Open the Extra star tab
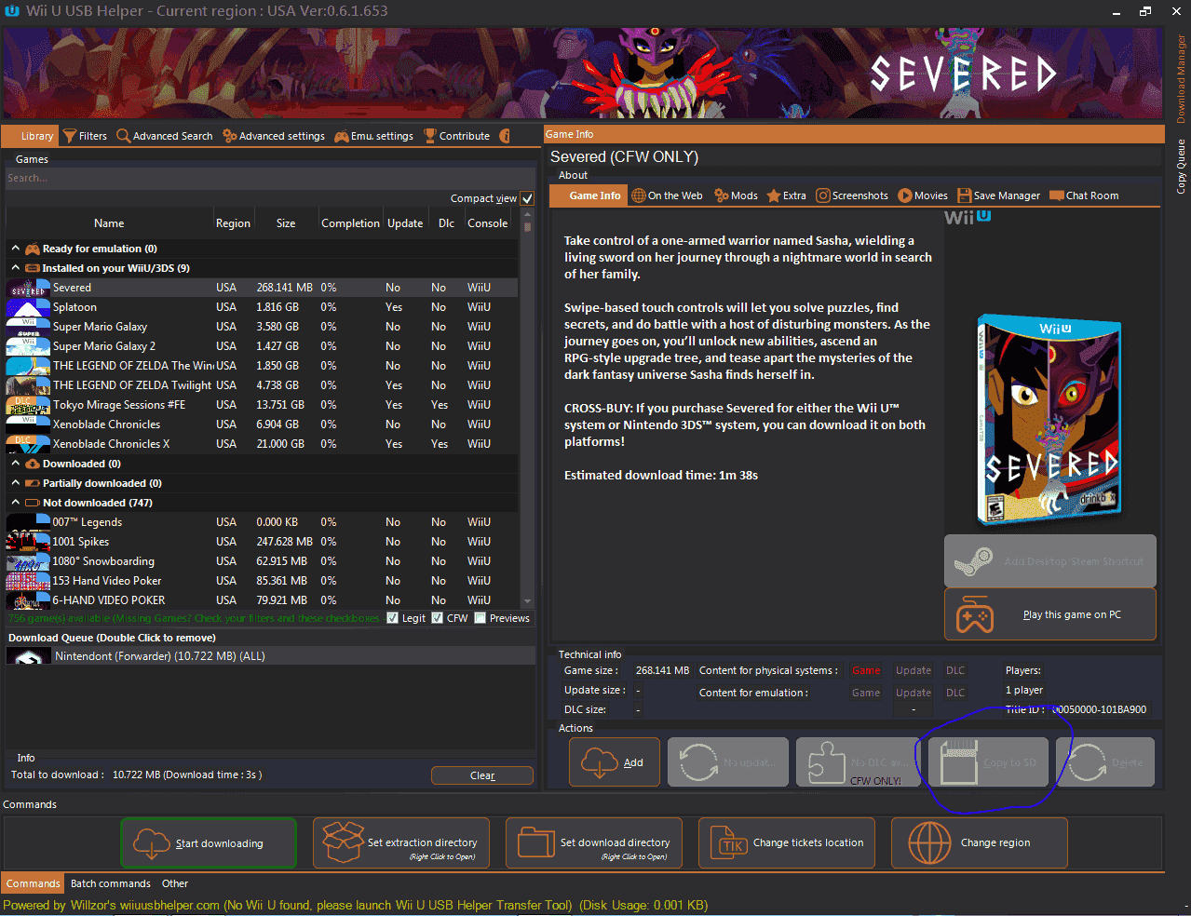The height and width of the screenshot is (916, 1191). tap(786, 195)
